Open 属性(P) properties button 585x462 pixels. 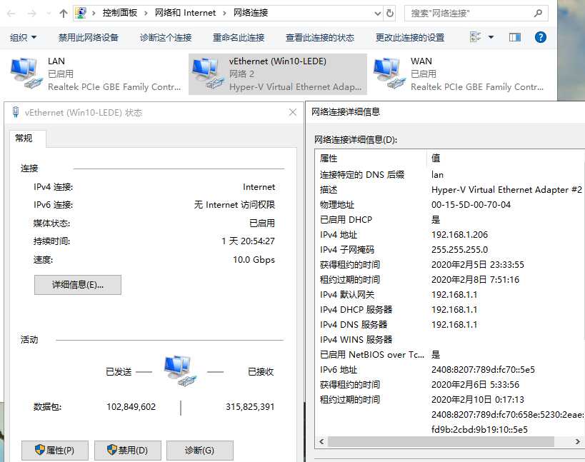coord(55,450)
